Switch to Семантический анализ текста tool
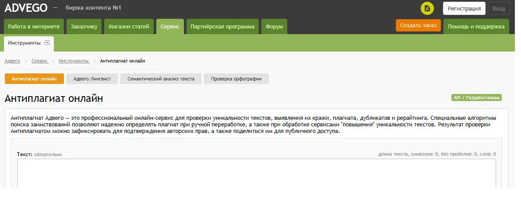Screen dimensions: 521x209 pos(161,79)
